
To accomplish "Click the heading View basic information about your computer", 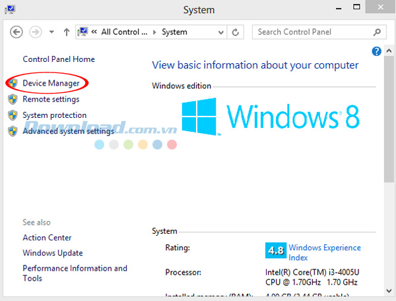I will [255, 65].
